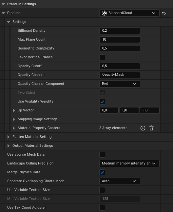Collapse the Pipeline row

point(3,13)
